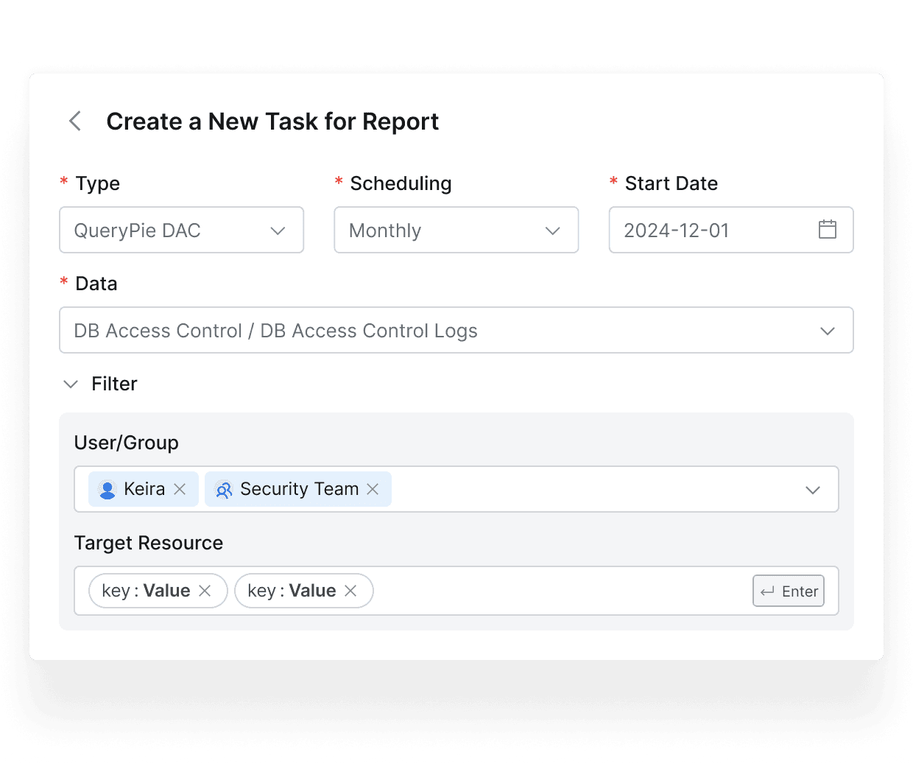Open the calendar icon in Start Date
This screenshot has height=766, width=913.
827,230
